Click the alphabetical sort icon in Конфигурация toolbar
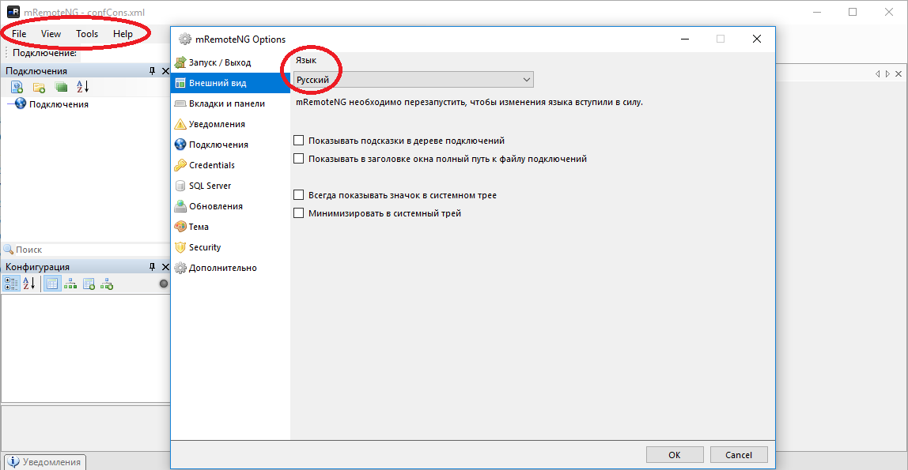 29,284
